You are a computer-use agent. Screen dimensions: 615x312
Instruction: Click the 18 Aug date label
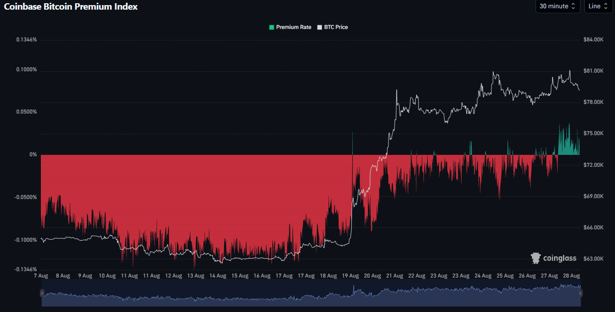coord(328,276)
